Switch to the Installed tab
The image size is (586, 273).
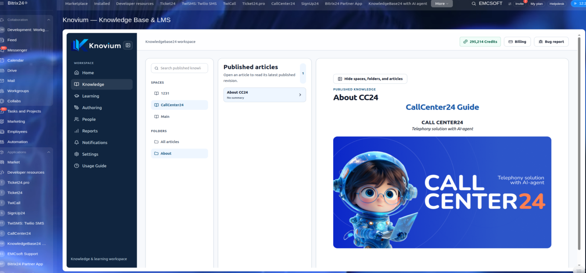pos(102,3)
